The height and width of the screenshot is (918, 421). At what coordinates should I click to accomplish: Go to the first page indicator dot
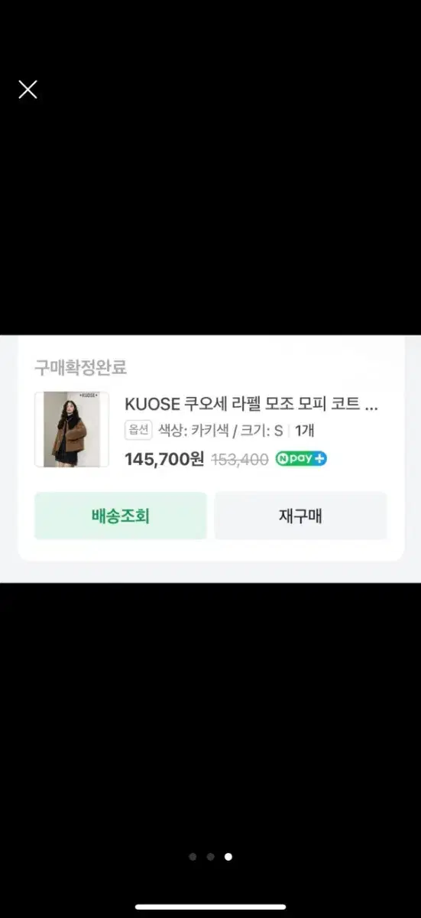(193, 857)
